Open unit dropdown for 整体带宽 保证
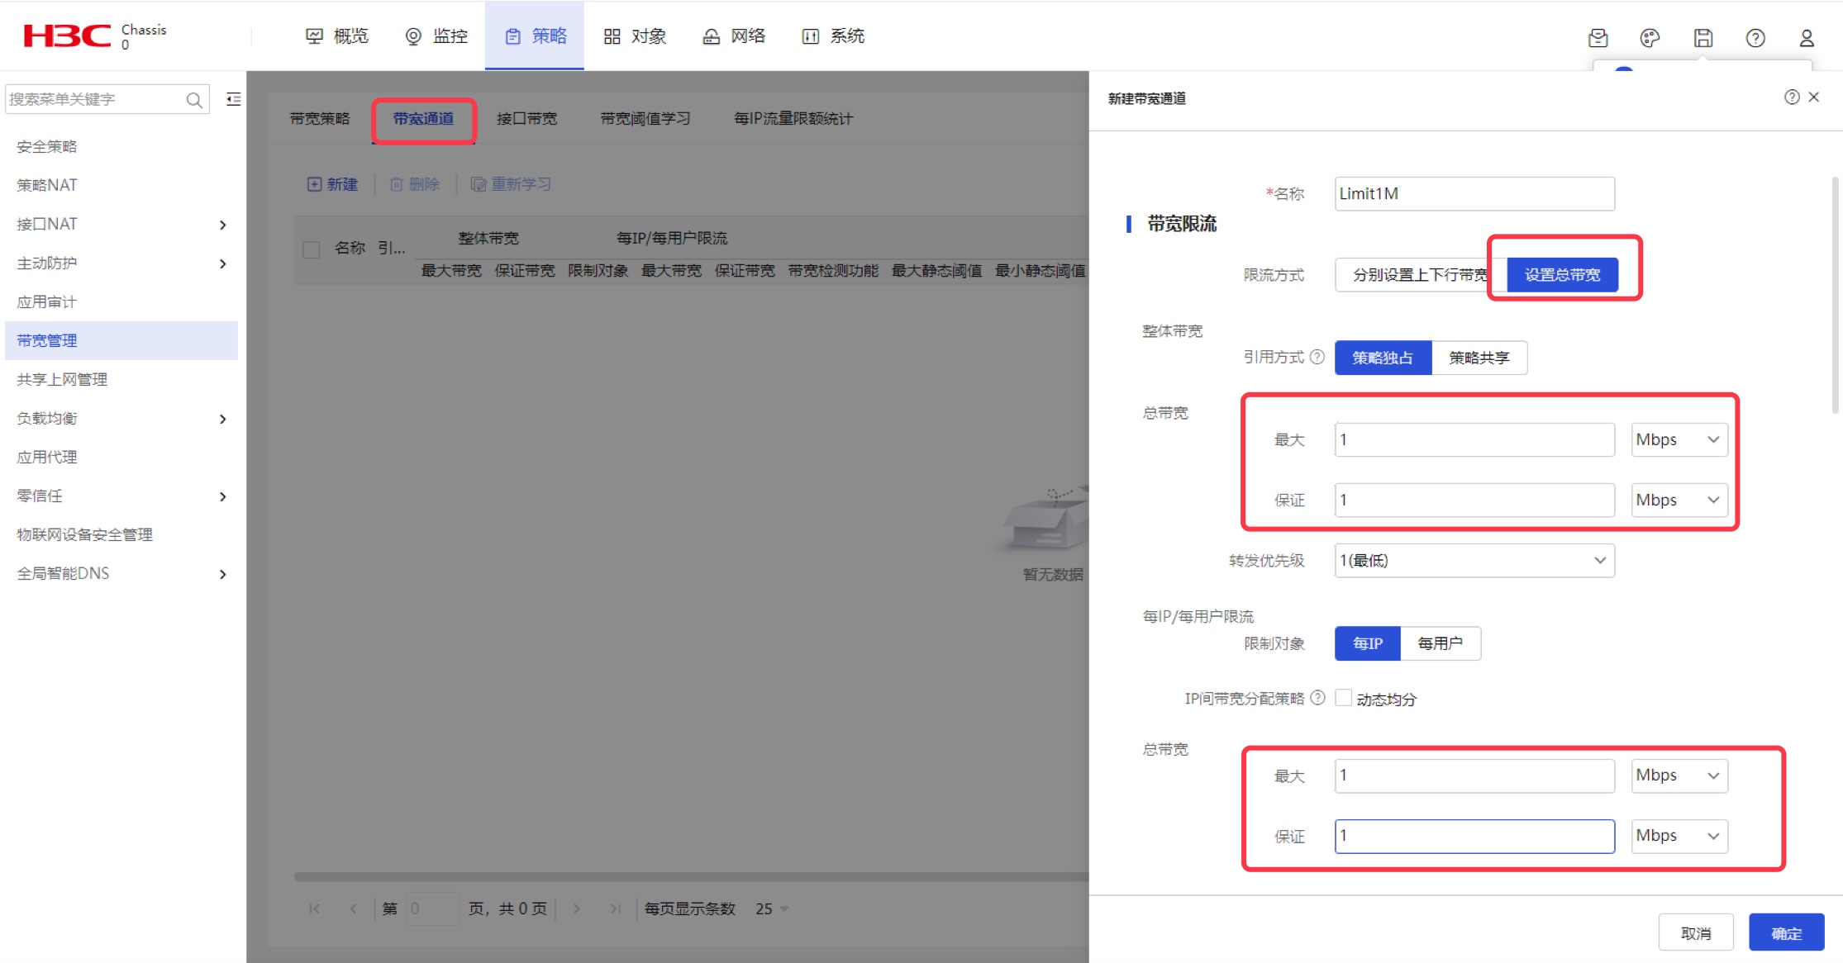The width and height of the screenshot is (1843, 963). (1679, 500)
